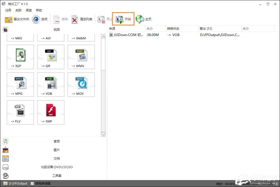
Task: Expand the 光驱设备\DVD\CD\ISO section
Action: tap(57, 167)
